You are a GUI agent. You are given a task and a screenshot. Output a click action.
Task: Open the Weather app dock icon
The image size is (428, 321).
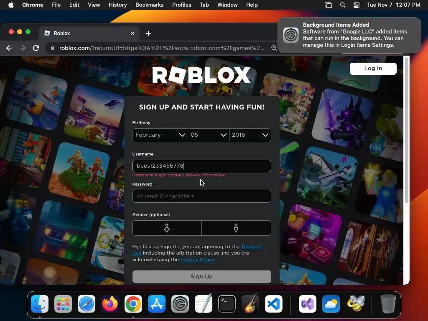[x=331, y=304]
